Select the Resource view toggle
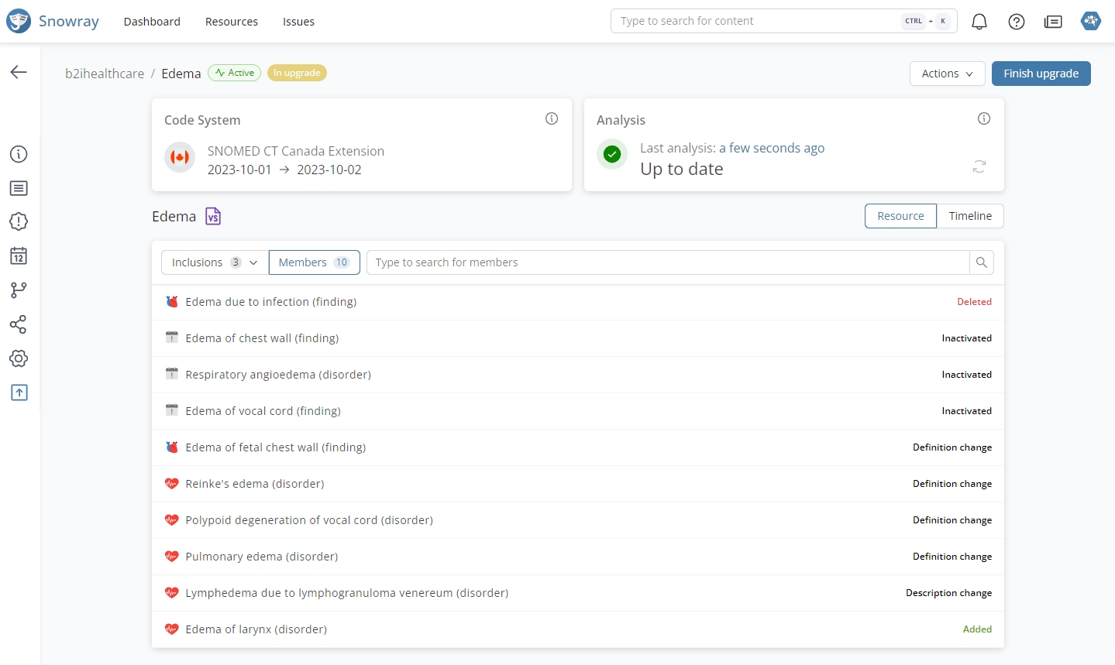The height and width of the screenshot is (665, 1115). 900,216
